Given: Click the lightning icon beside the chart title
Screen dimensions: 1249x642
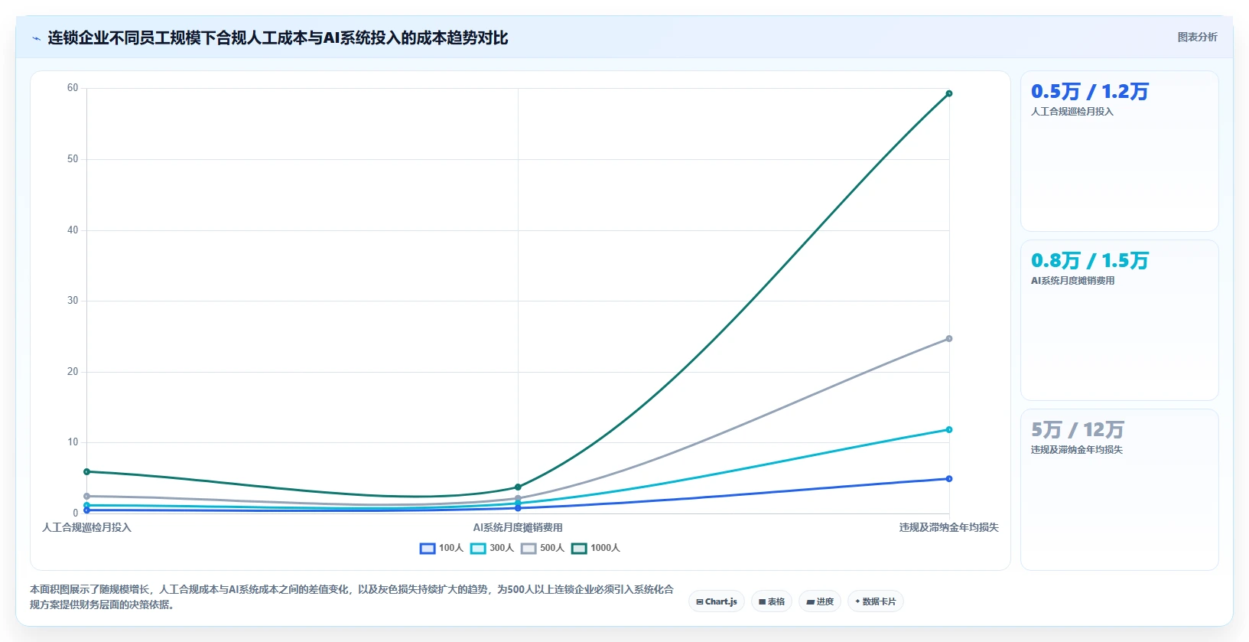Looking at the screenshot, I should tap(36, 38).
